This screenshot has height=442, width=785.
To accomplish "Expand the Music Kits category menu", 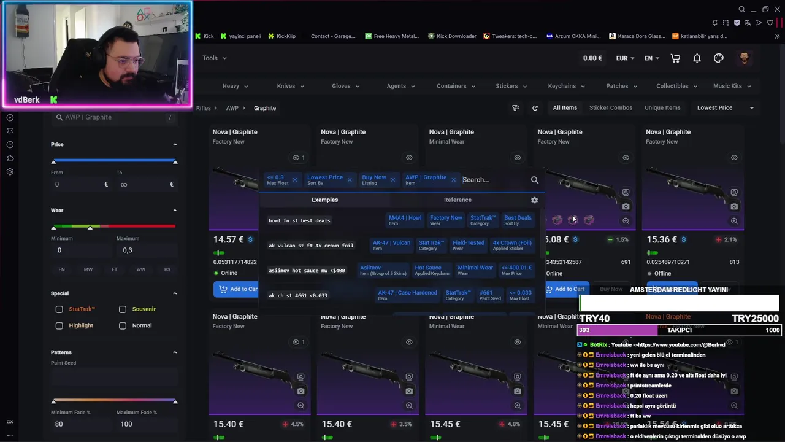I will coord(731,86).
